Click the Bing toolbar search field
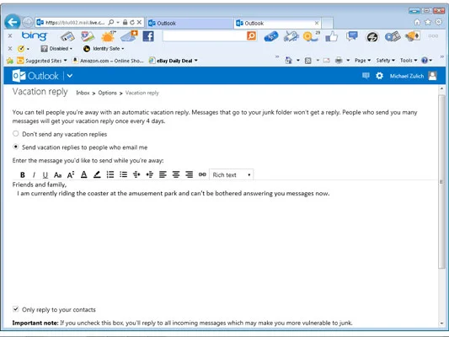 tap(204, 36)
